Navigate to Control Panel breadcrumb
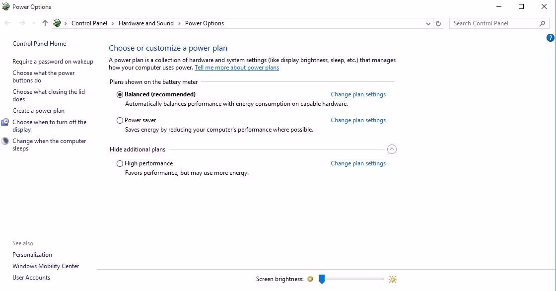556x291 pixels. coord(89,23)
